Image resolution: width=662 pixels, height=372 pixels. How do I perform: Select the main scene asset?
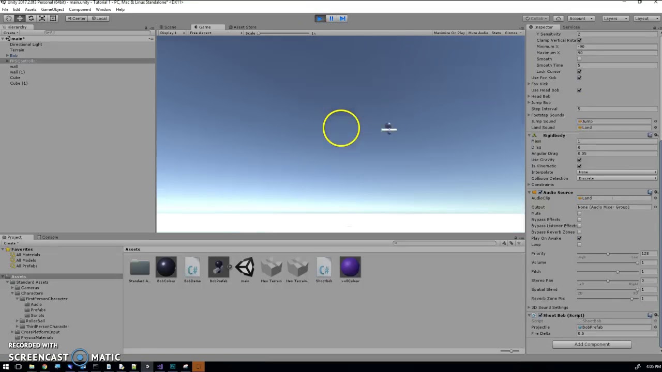pos(245,270)
